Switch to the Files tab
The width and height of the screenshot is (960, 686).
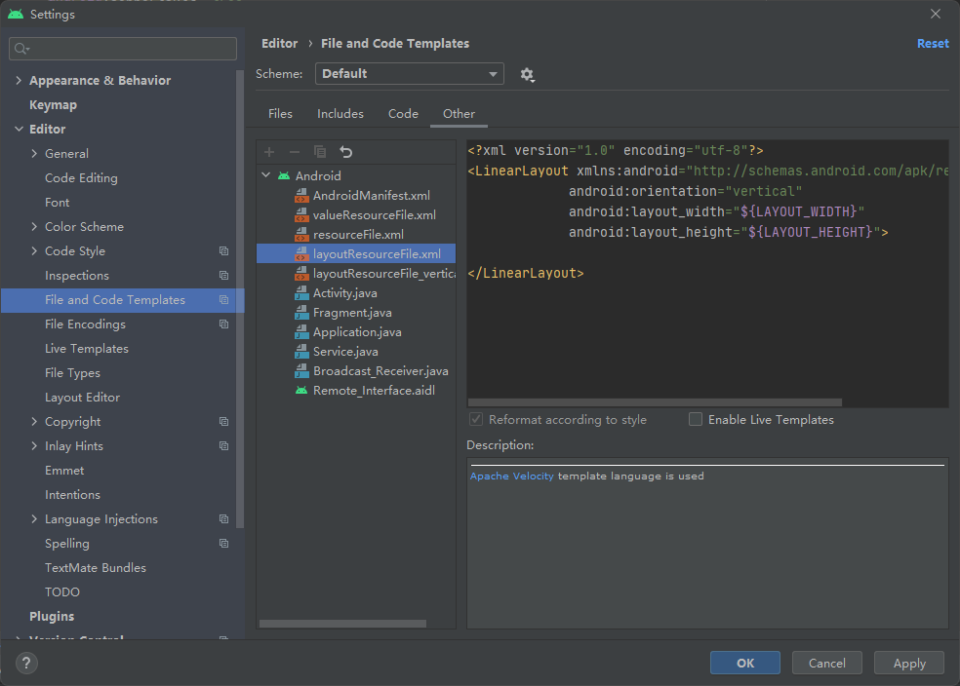coord(280,114)
